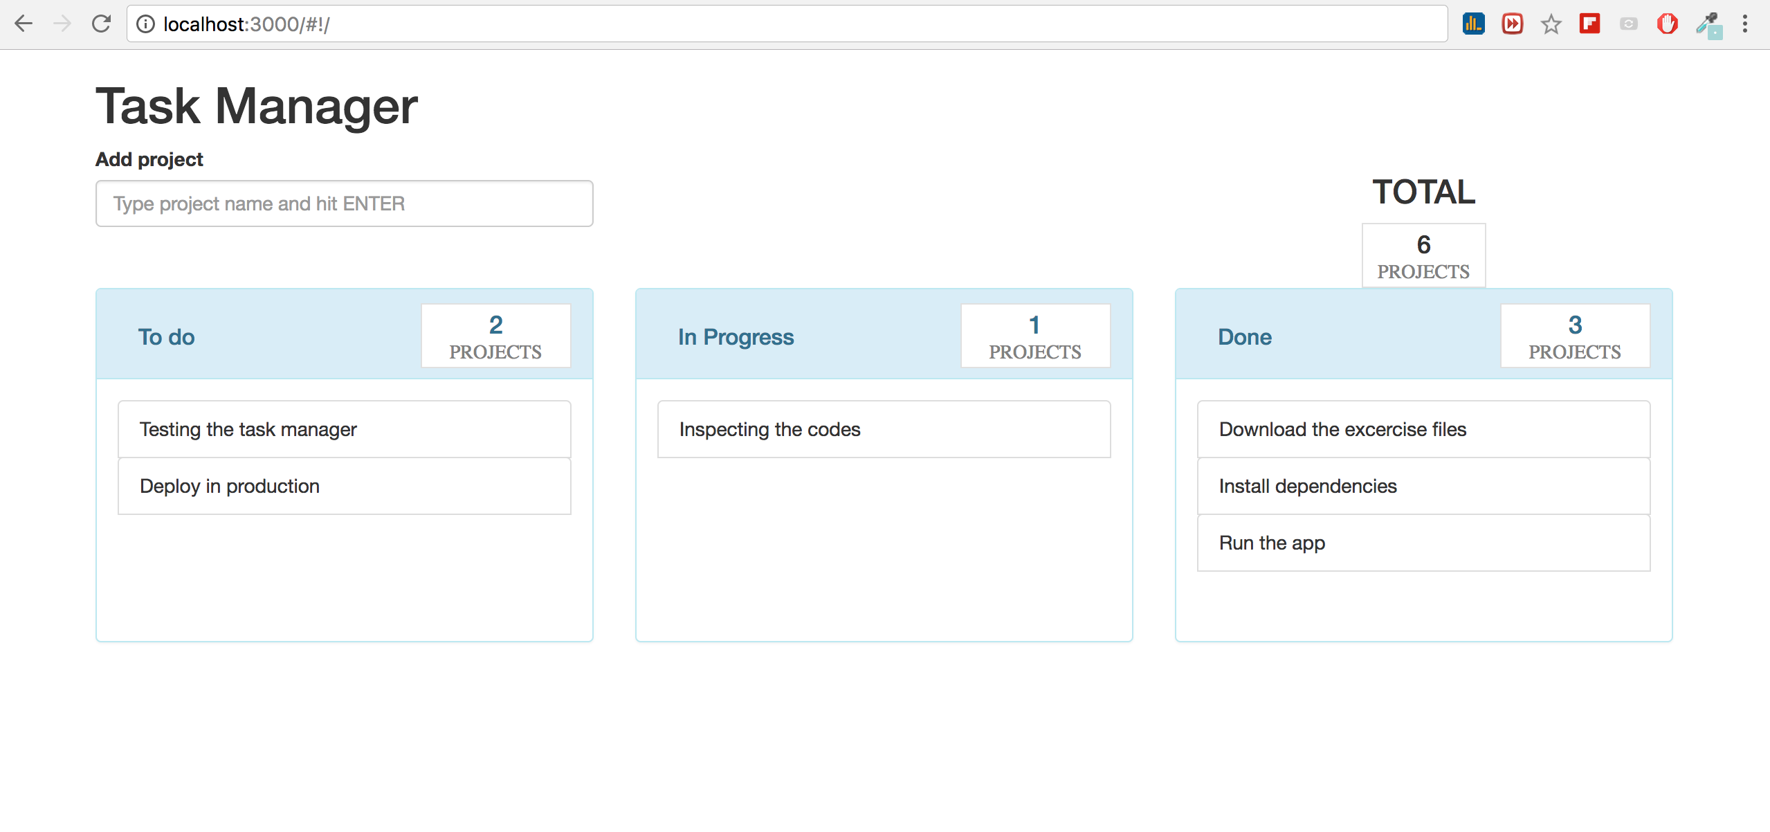Screen dimensions: 1770x832
Task: Focus the Add project text field
Action: point(344,204)
